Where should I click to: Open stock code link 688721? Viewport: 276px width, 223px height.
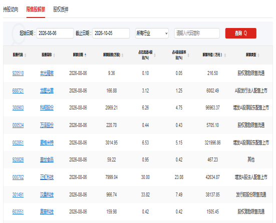click(x=18, y=90)
